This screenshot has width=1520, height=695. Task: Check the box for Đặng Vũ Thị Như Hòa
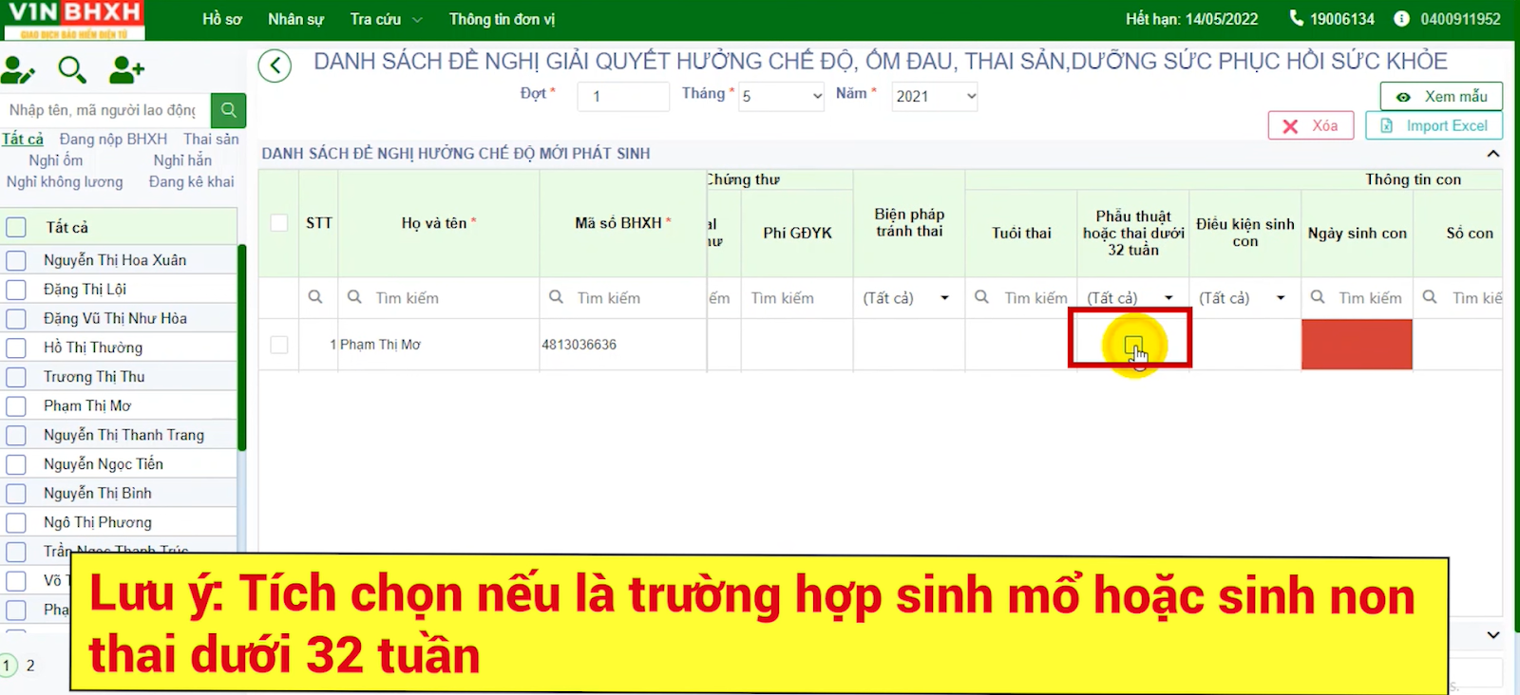click(x=16, y=318)
